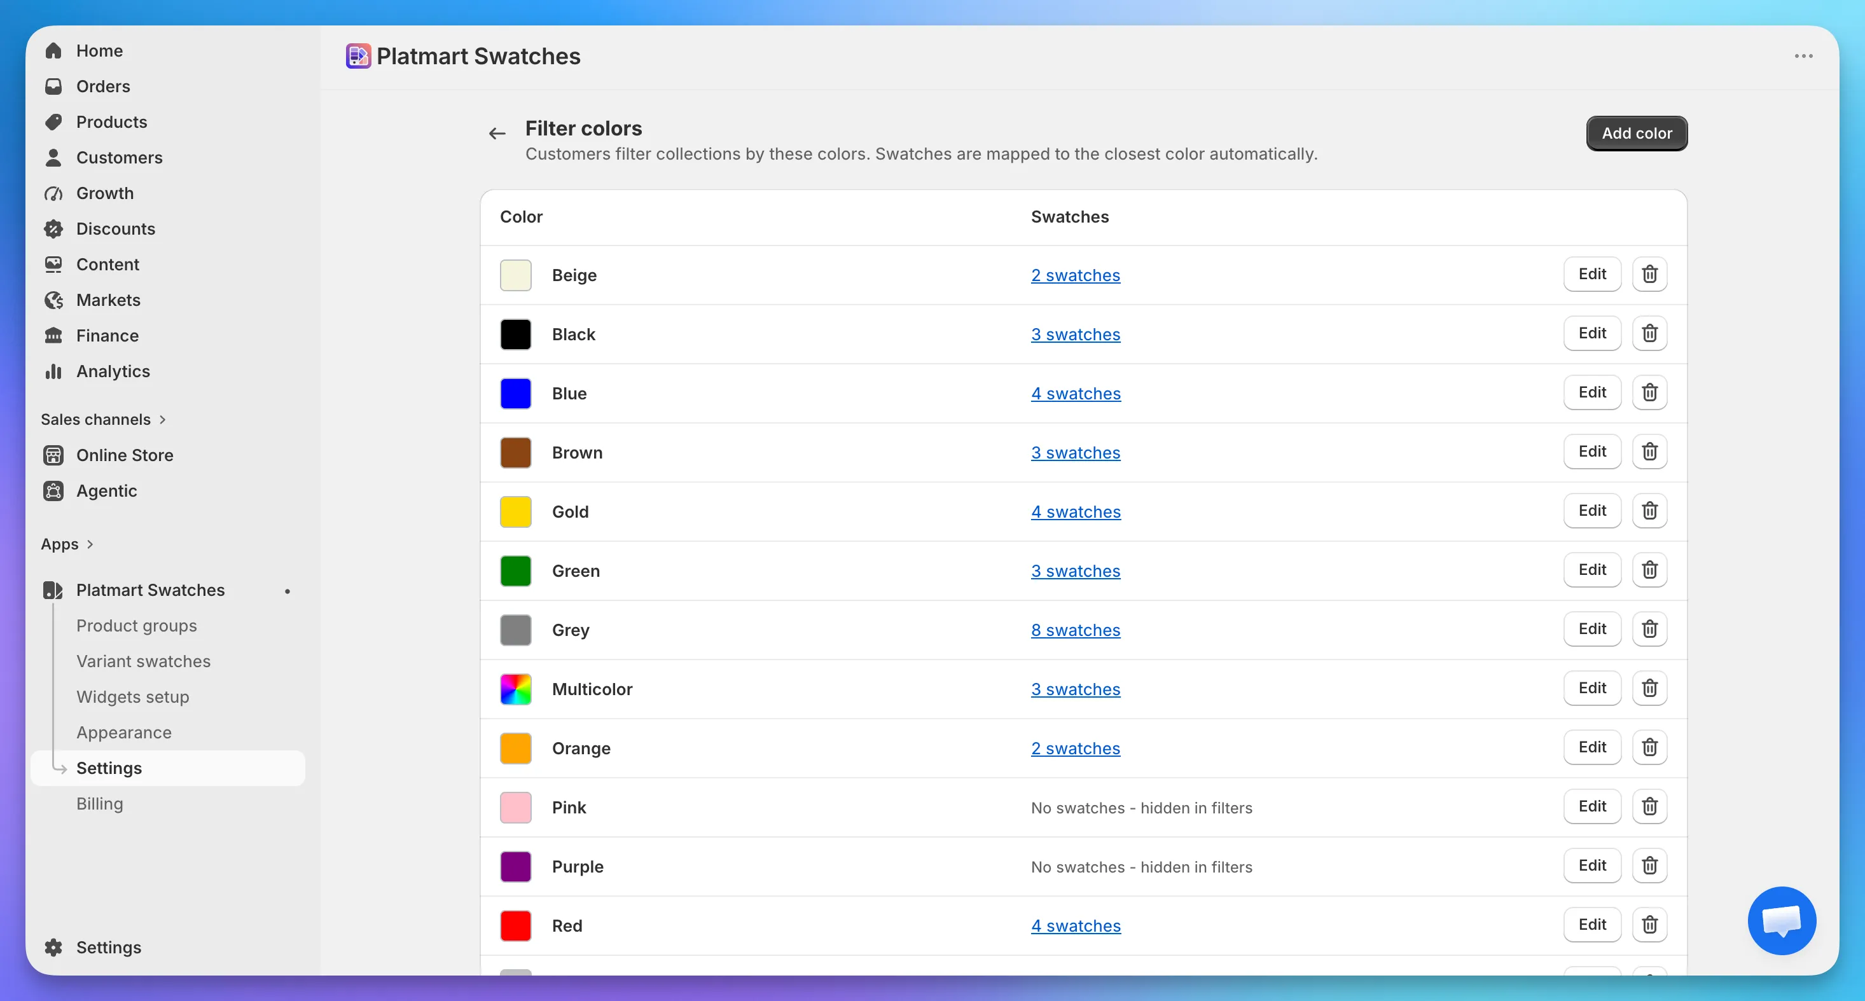Click the Growth gauge icon
The height and width of the screenshot is (1001, 1865).
point(53,193)
